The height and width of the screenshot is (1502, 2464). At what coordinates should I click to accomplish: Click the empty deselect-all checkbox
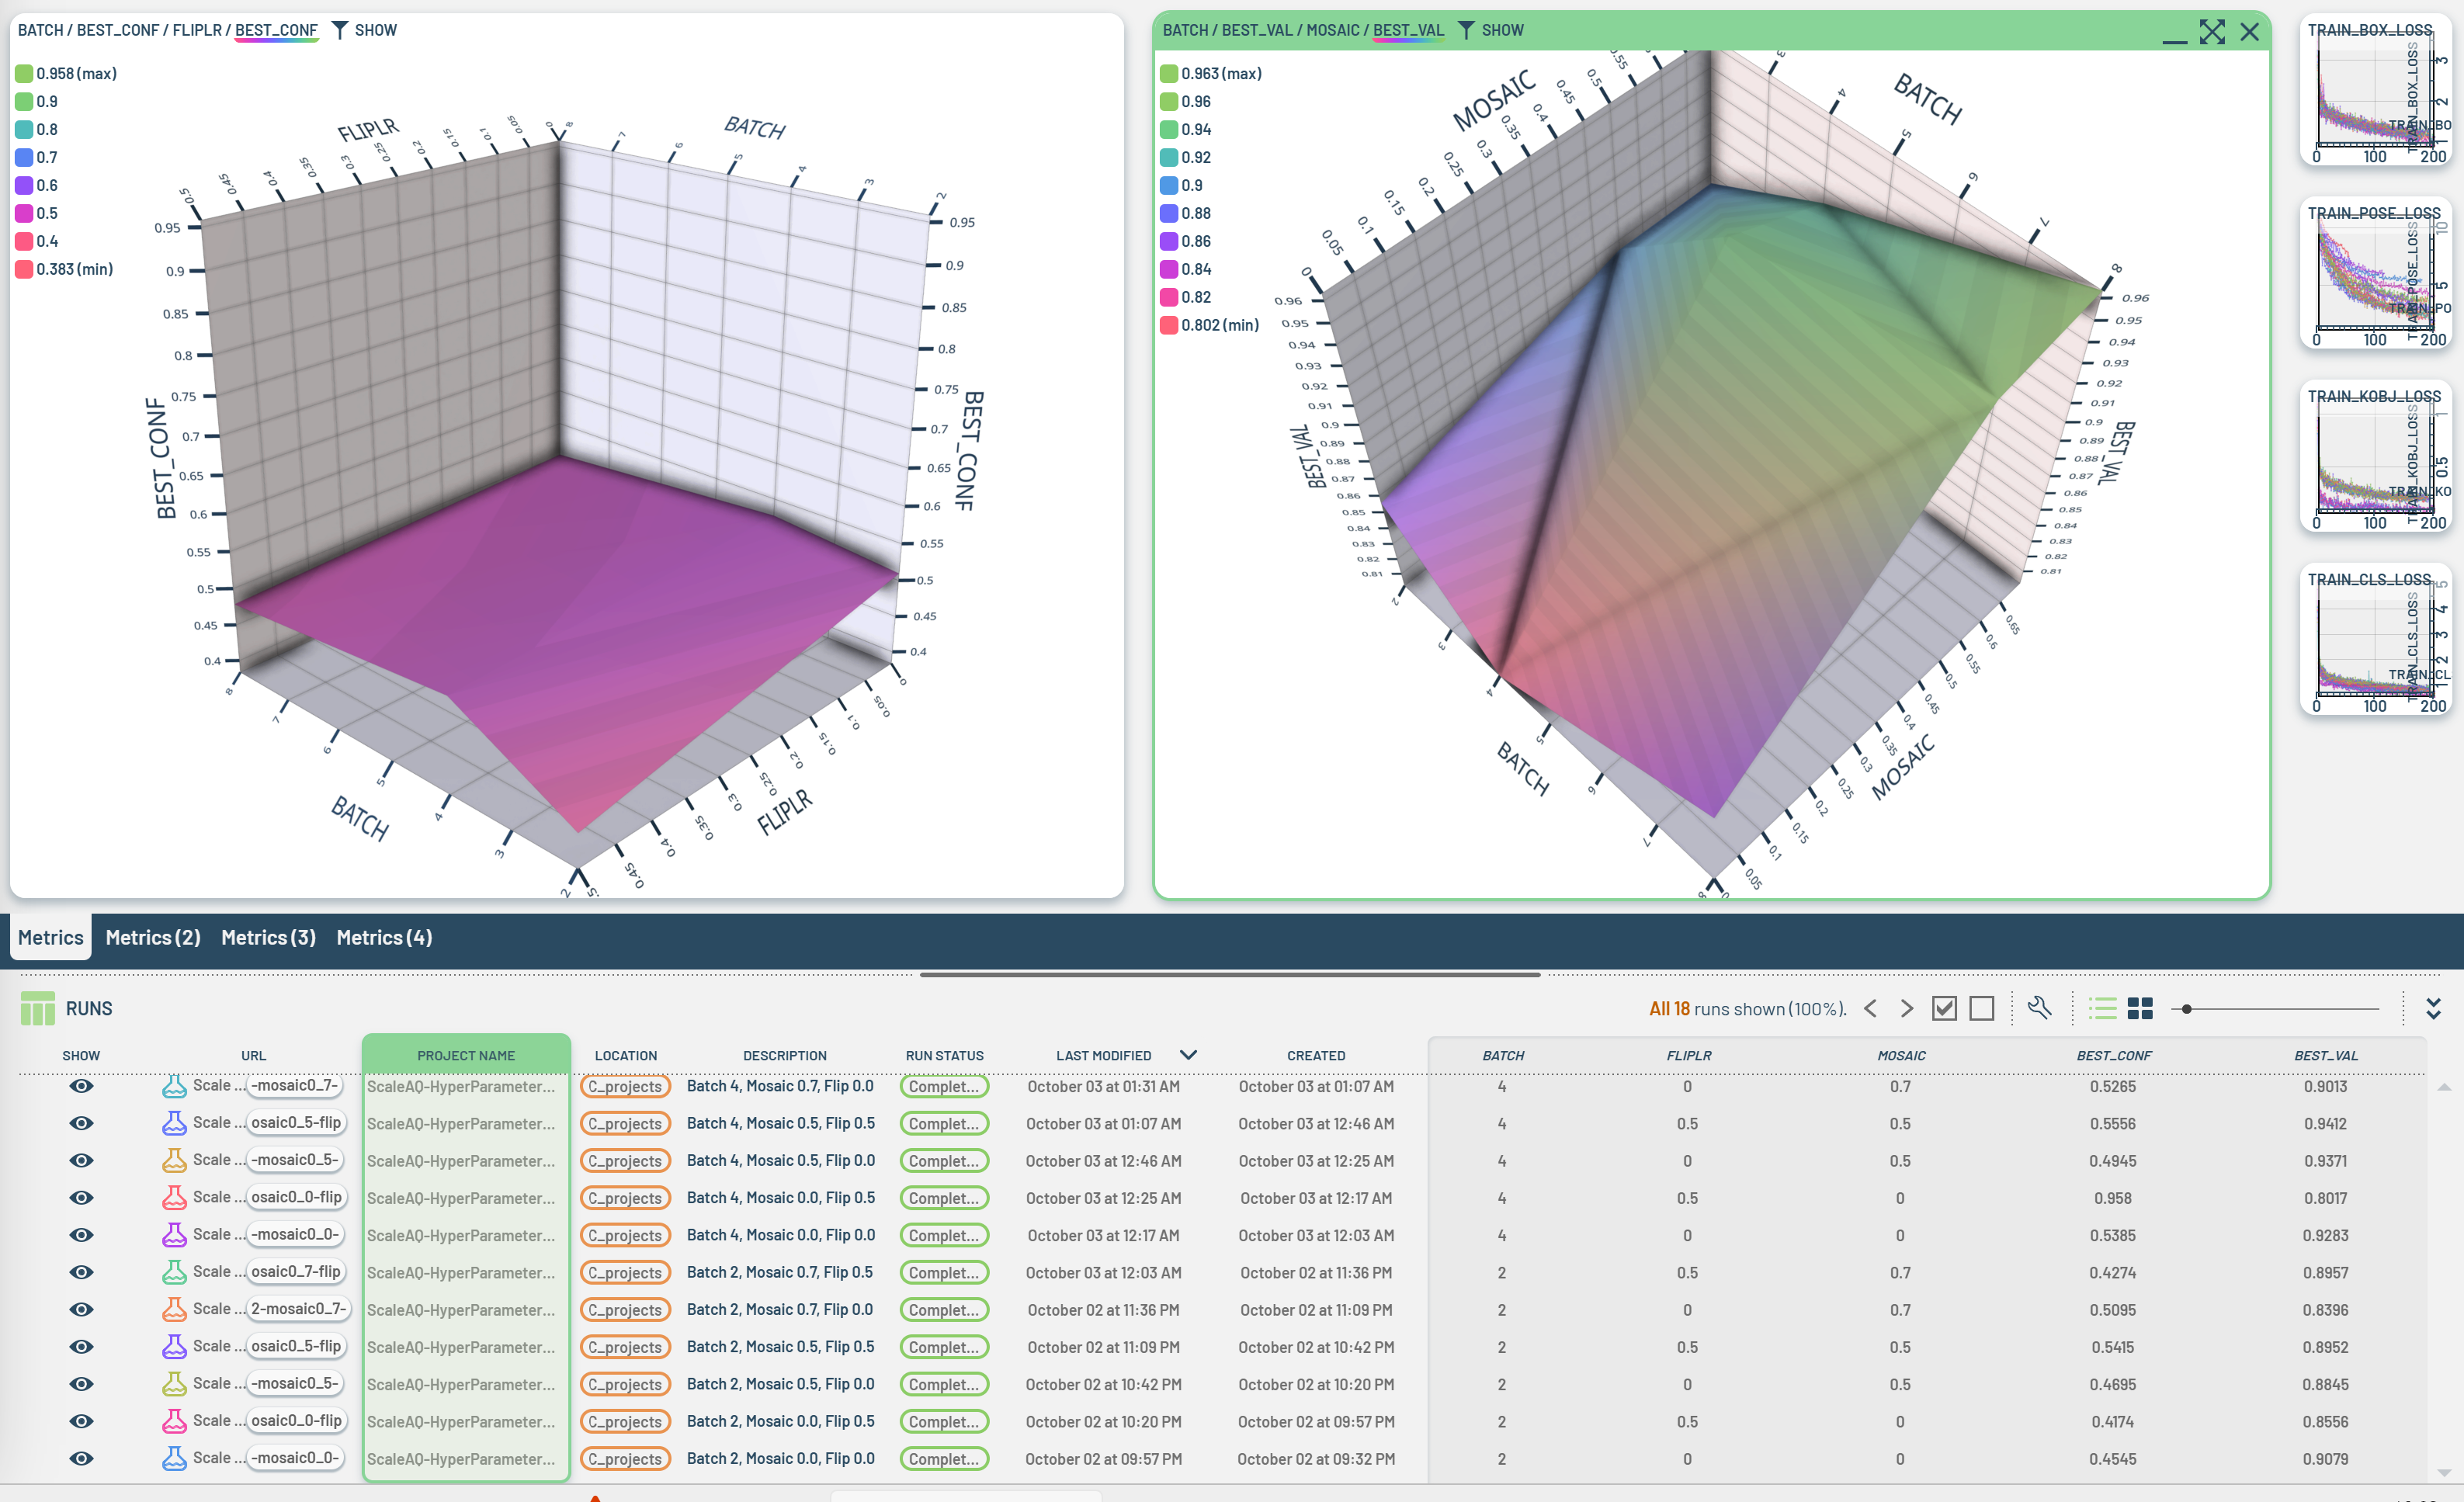click(x=1981, y=1008)
